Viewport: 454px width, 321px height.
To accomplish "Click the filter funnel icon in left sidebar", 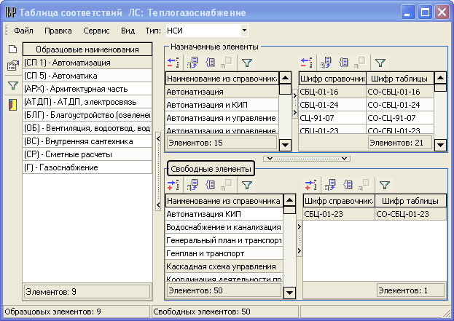I will tap(12, 86).
